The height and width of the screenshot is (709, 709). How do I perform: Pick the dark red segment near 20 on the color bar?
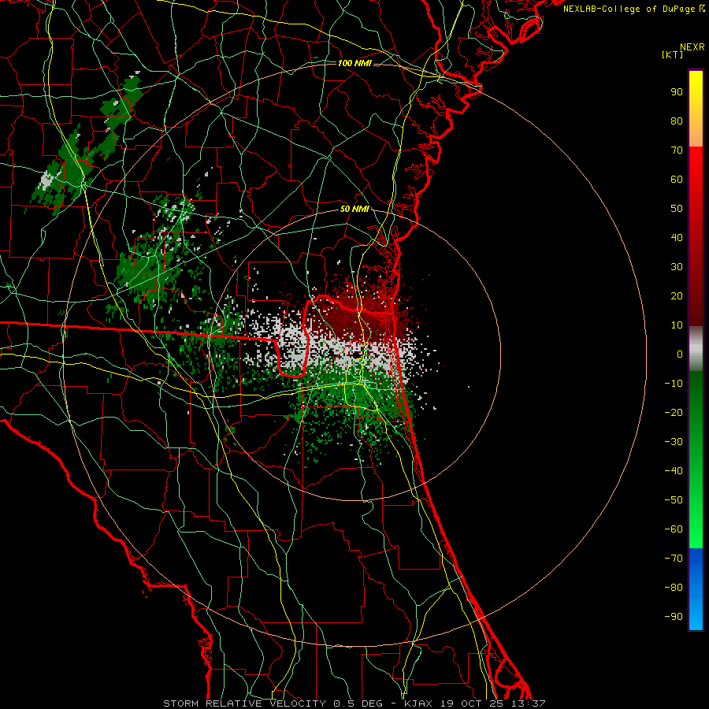[x=696, y=296]
